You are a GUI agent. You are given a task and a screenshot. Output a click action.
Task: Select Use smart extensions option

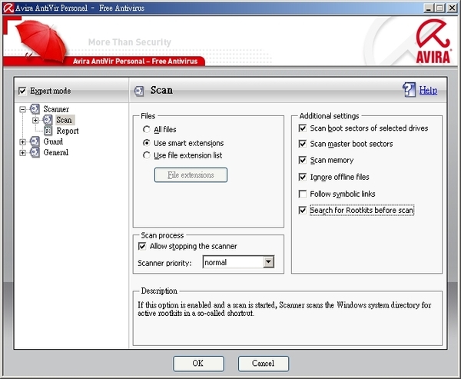[x=147, y=143]
